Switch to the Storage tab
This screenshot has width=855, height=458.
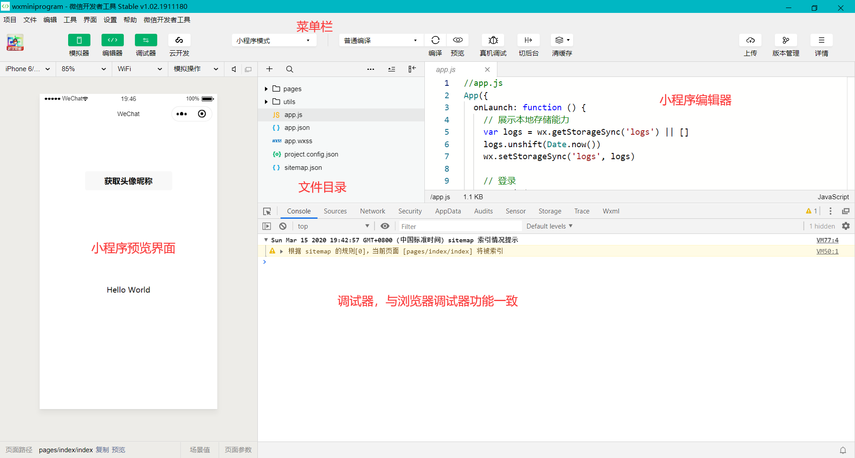coord(550,211)
